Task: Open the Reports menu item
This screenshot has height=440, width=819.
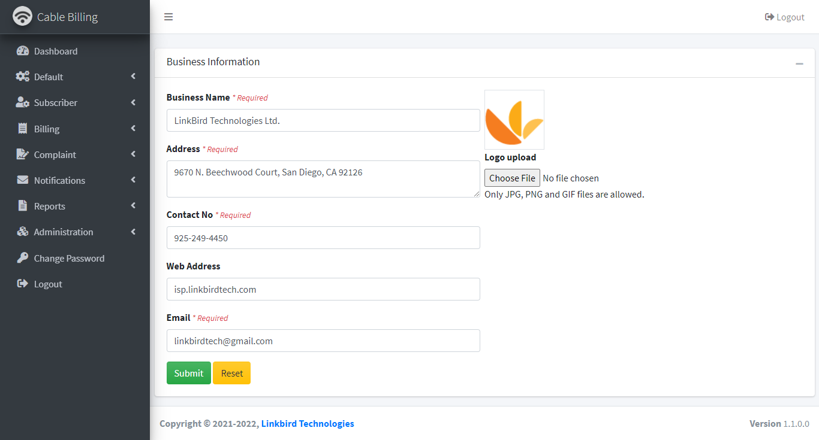Action: click(50, 206)
